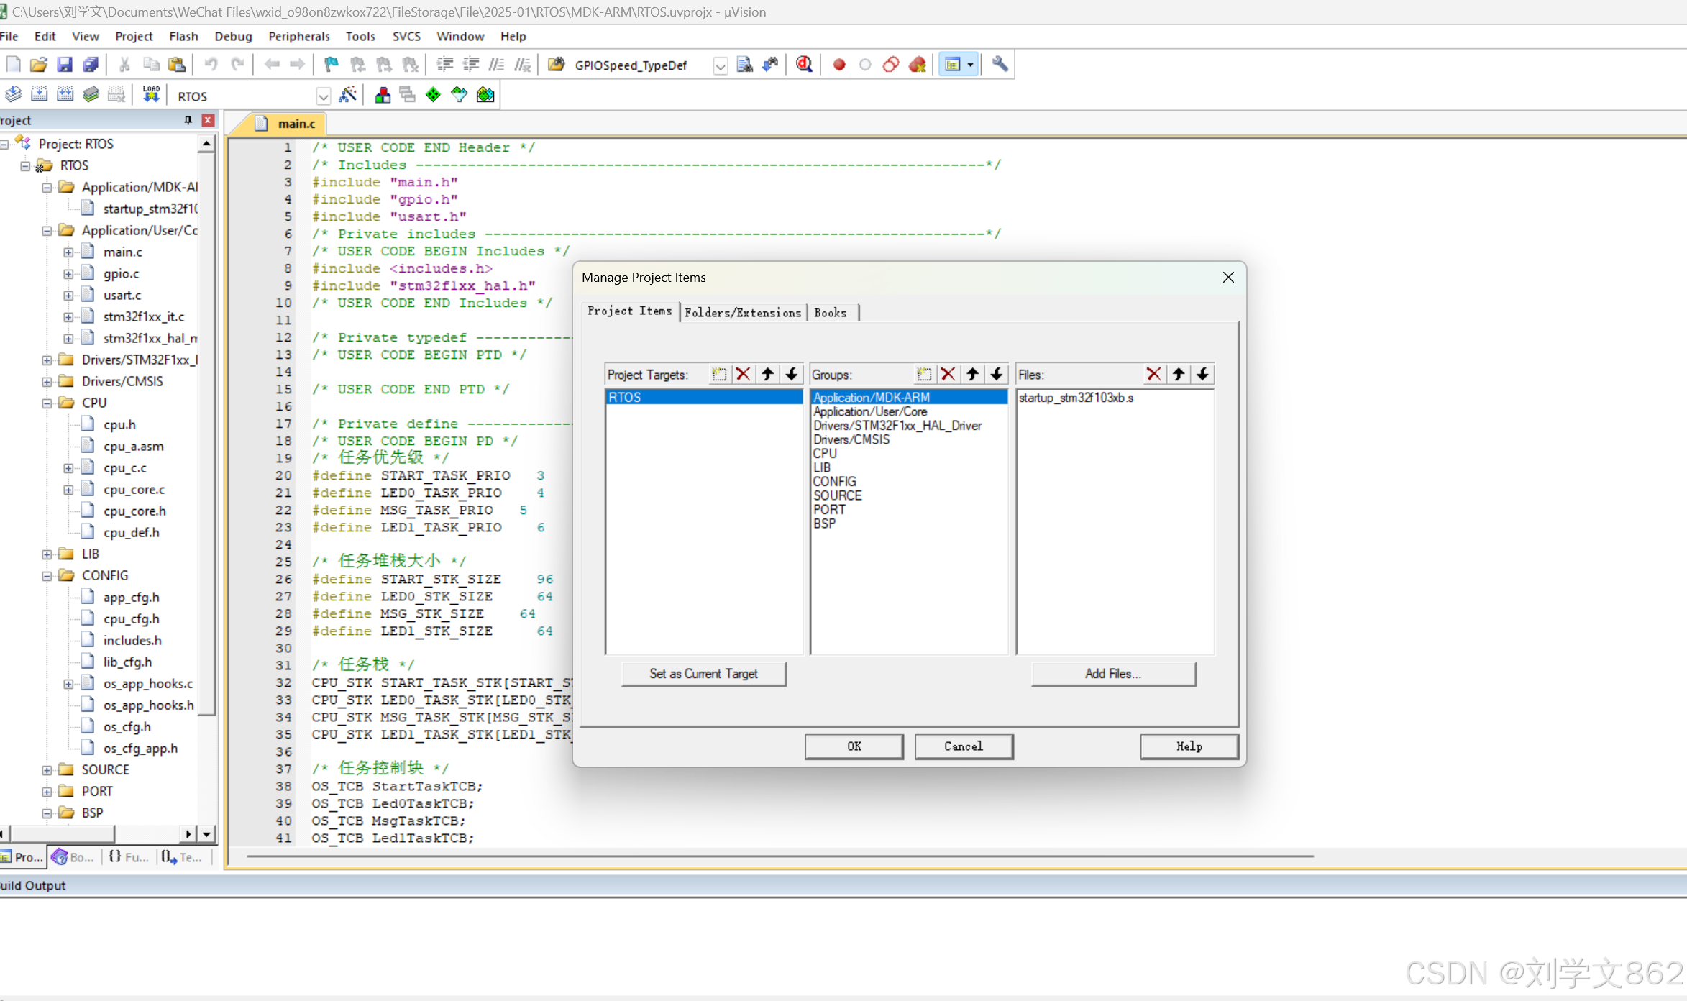Viewport: 1687px width, 1001px height.
Task: Delete selected file with Files red X
Action: point(1153,374)
